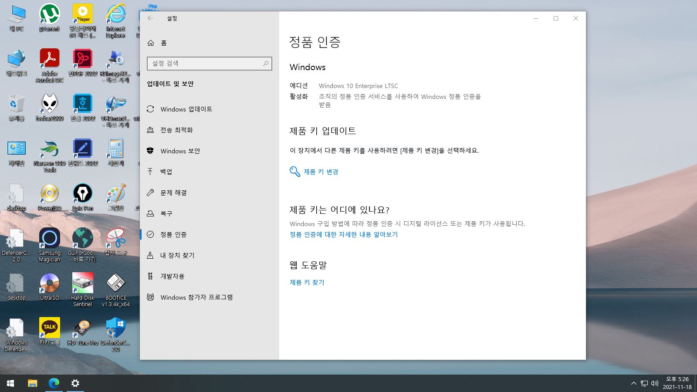Select the 휴지통 recycle bin icon
The width and height of the screenshot is (697, 392).
coord(17,108)
